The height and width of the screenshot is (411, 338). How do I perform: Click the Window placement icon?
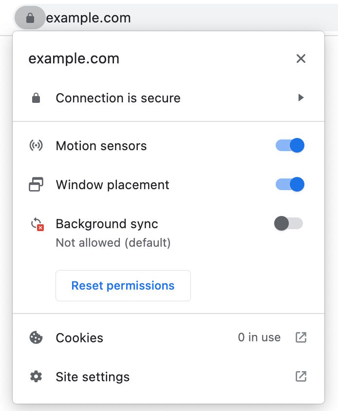[36, 185]
